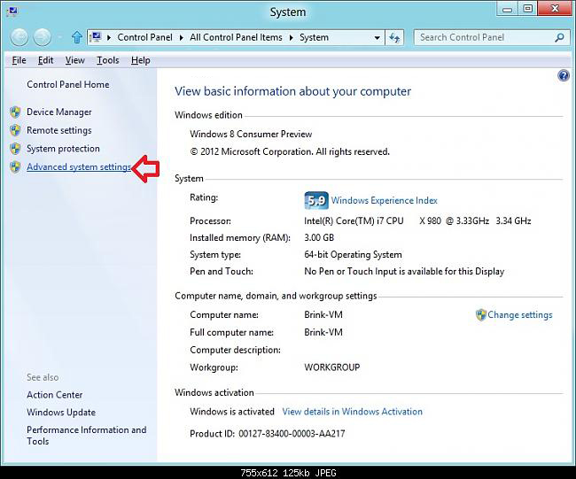Click Windows is activated text
Image resolution: width=576 pixels, height=479 pixels.
pyautogui.click(x=232, y=412)
